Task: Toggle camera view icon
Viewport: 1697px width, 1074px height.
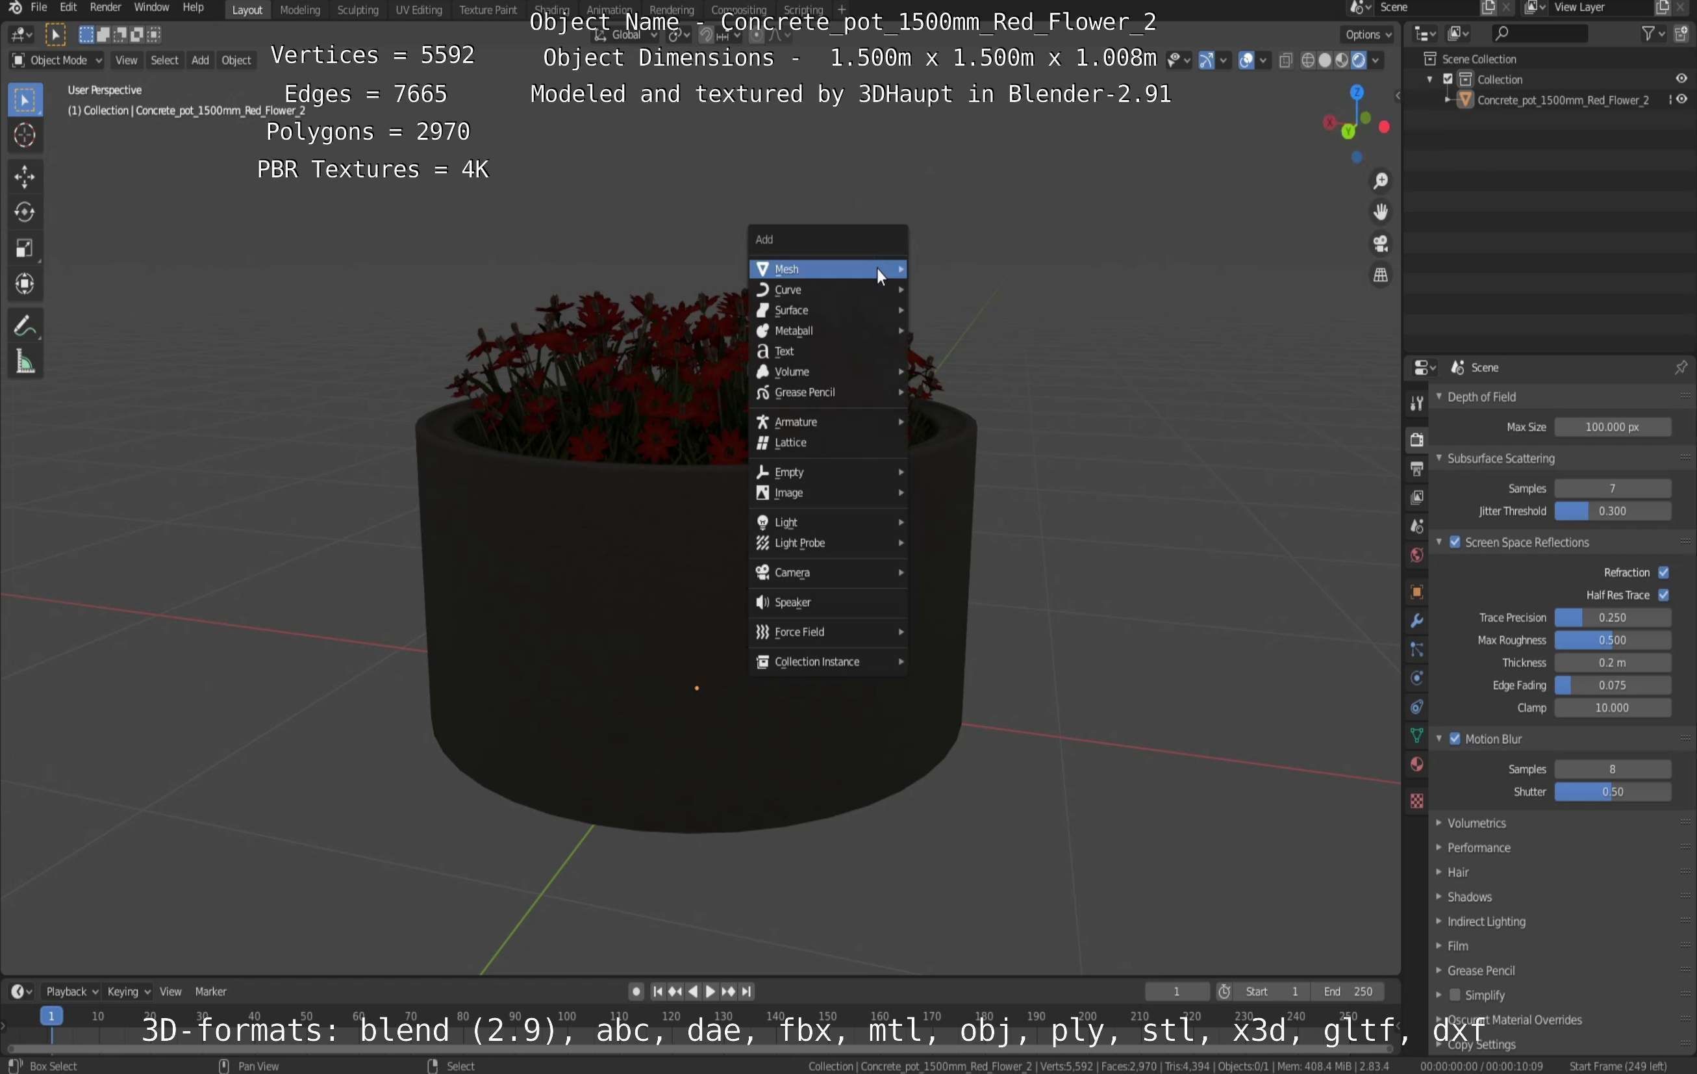Action: [x=1380, y=244]
